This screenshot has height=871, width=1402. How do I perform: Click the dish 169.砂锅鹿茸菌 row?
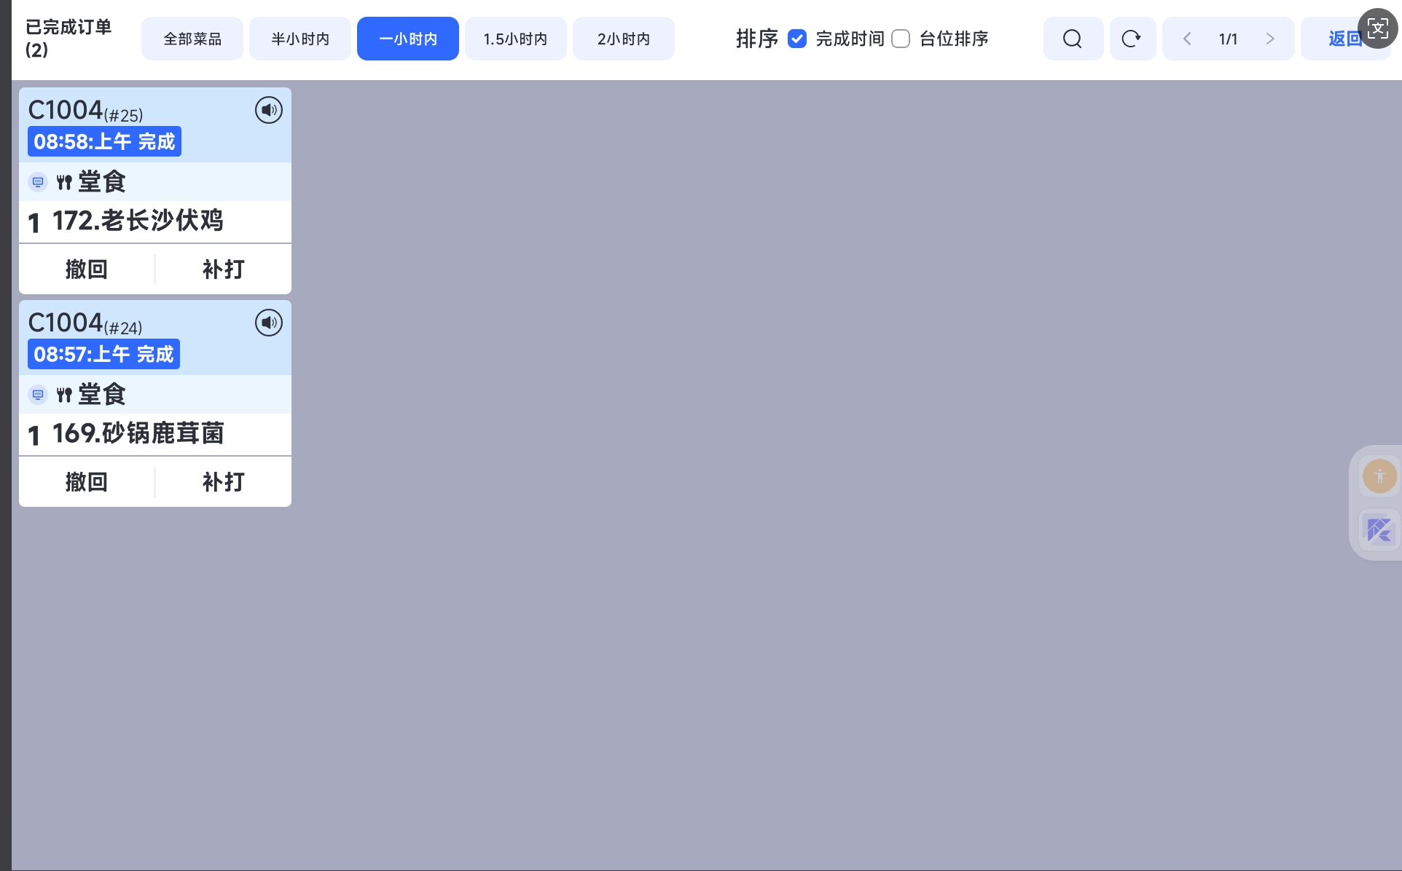click(x=154, y=434)
